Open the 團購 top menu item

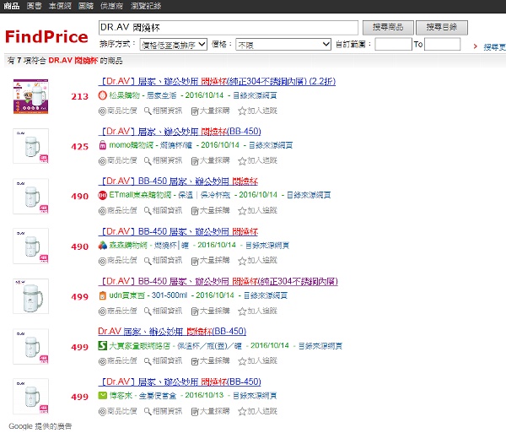coord(86,6)
